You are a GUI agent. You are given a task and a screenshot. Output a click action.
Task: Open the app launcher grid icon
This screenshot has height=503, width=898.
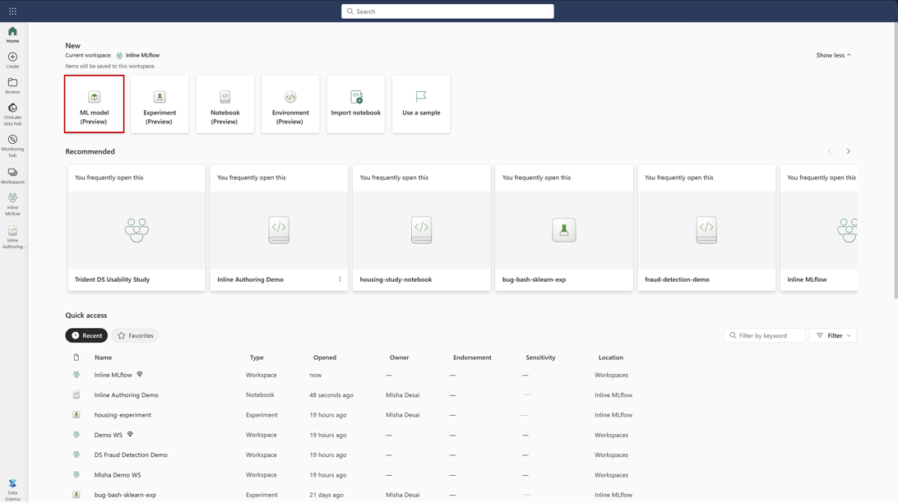pyautogui.click(x=12, y=12)
